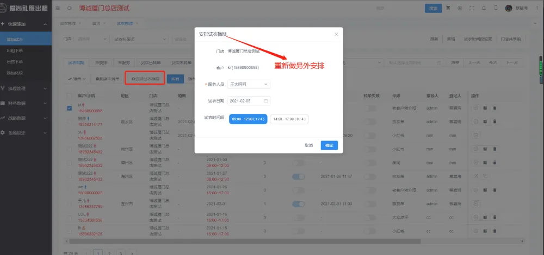Uncheck the checkbox for customer ki
This screenshot has width=544, height=255.
click(x=69, y=108)
